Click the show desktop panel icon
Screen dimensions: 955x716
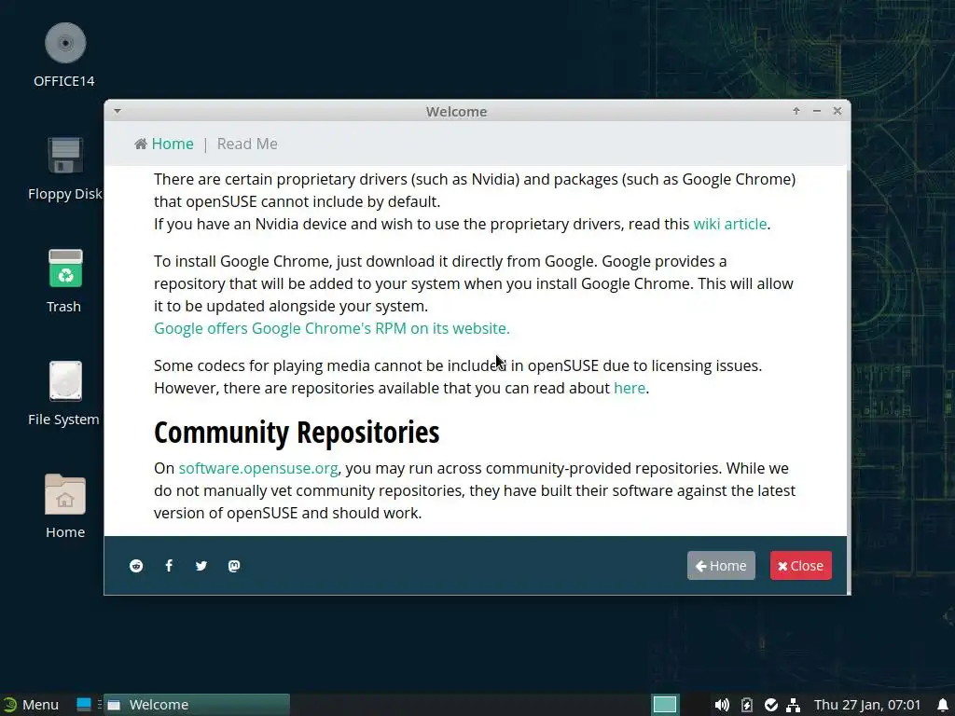click(x=84, y=705)
